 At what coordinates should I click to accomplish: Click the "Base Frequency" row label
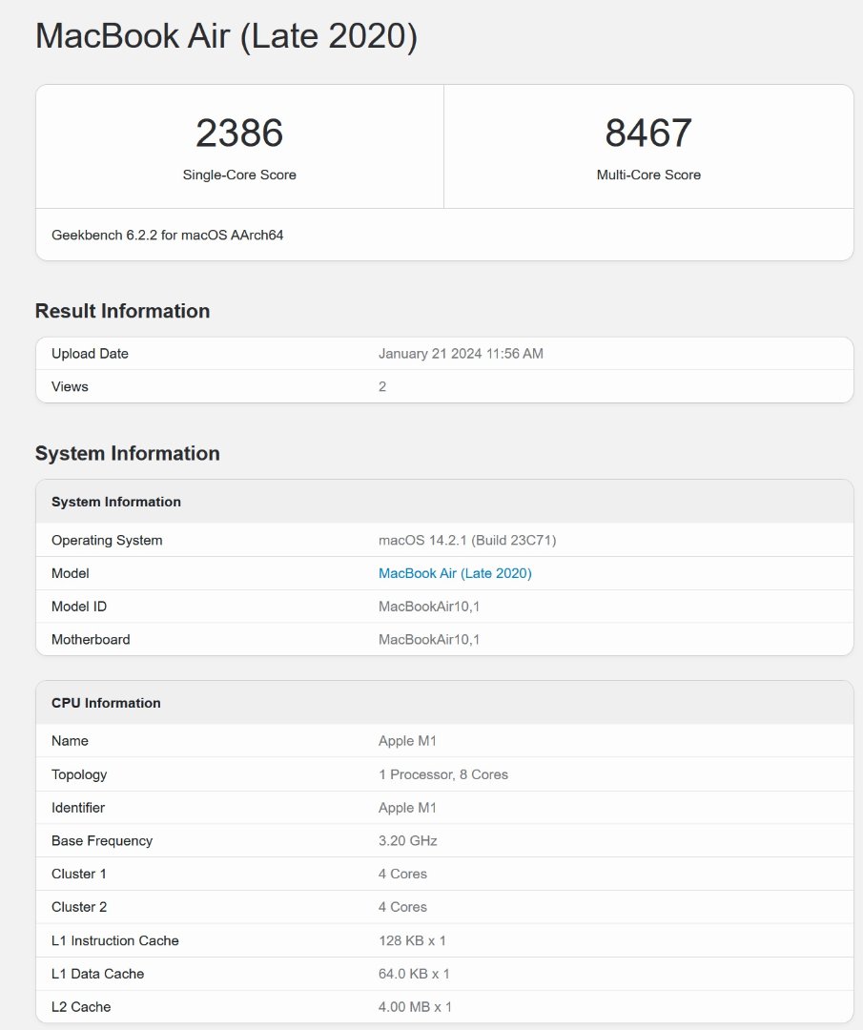(x=102, y=841)
